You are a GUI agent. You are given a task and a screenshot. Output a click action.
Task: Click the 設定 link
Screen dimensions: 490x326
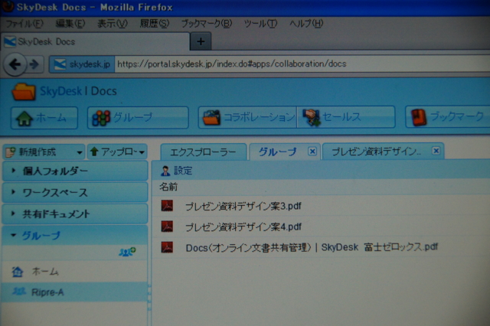183,171
